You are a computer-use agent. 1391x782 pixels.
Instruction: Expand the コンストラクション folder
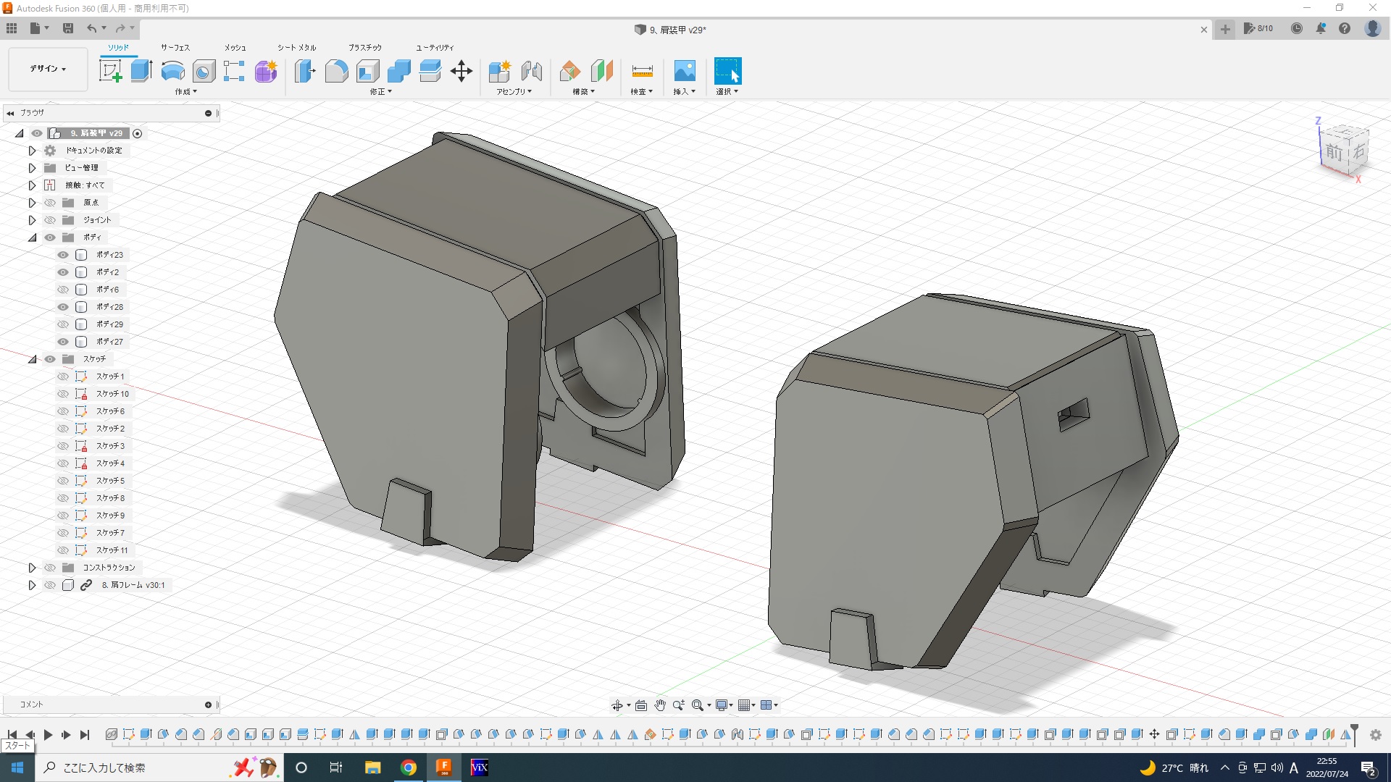point(32,568)
